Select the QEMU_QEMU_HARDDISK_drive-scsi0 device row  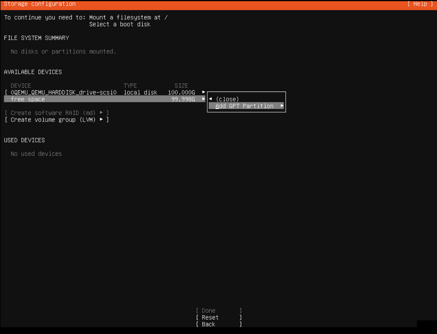pyautogui.click(x=64, y=92)
